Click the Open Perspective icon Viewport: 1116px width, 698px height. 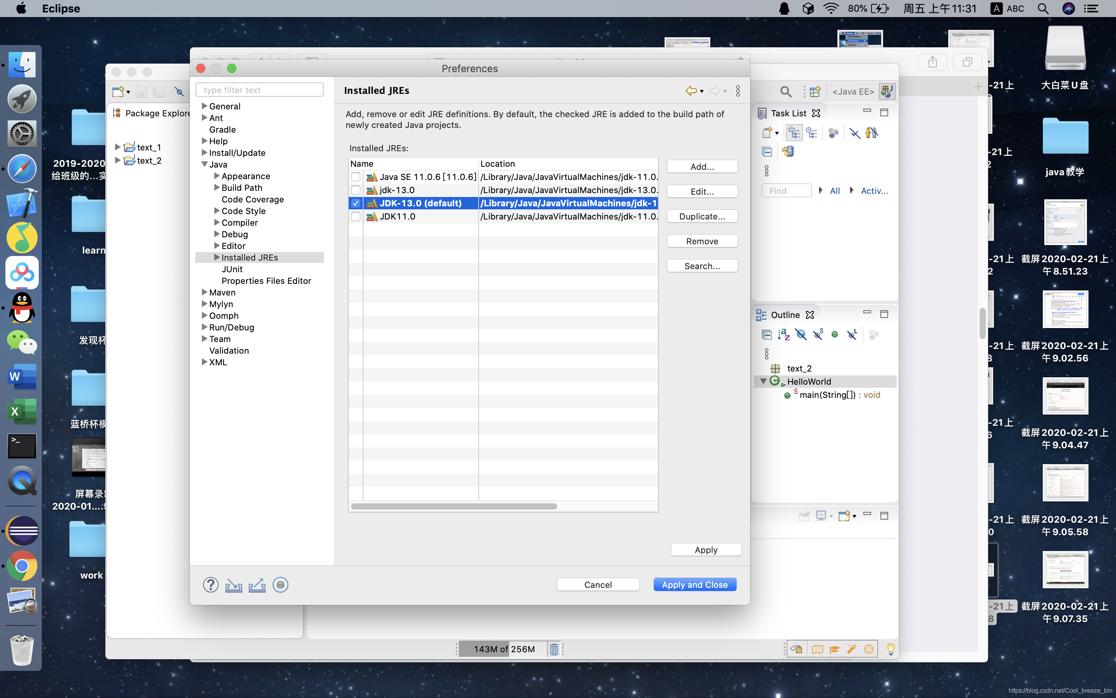(815, 92)
